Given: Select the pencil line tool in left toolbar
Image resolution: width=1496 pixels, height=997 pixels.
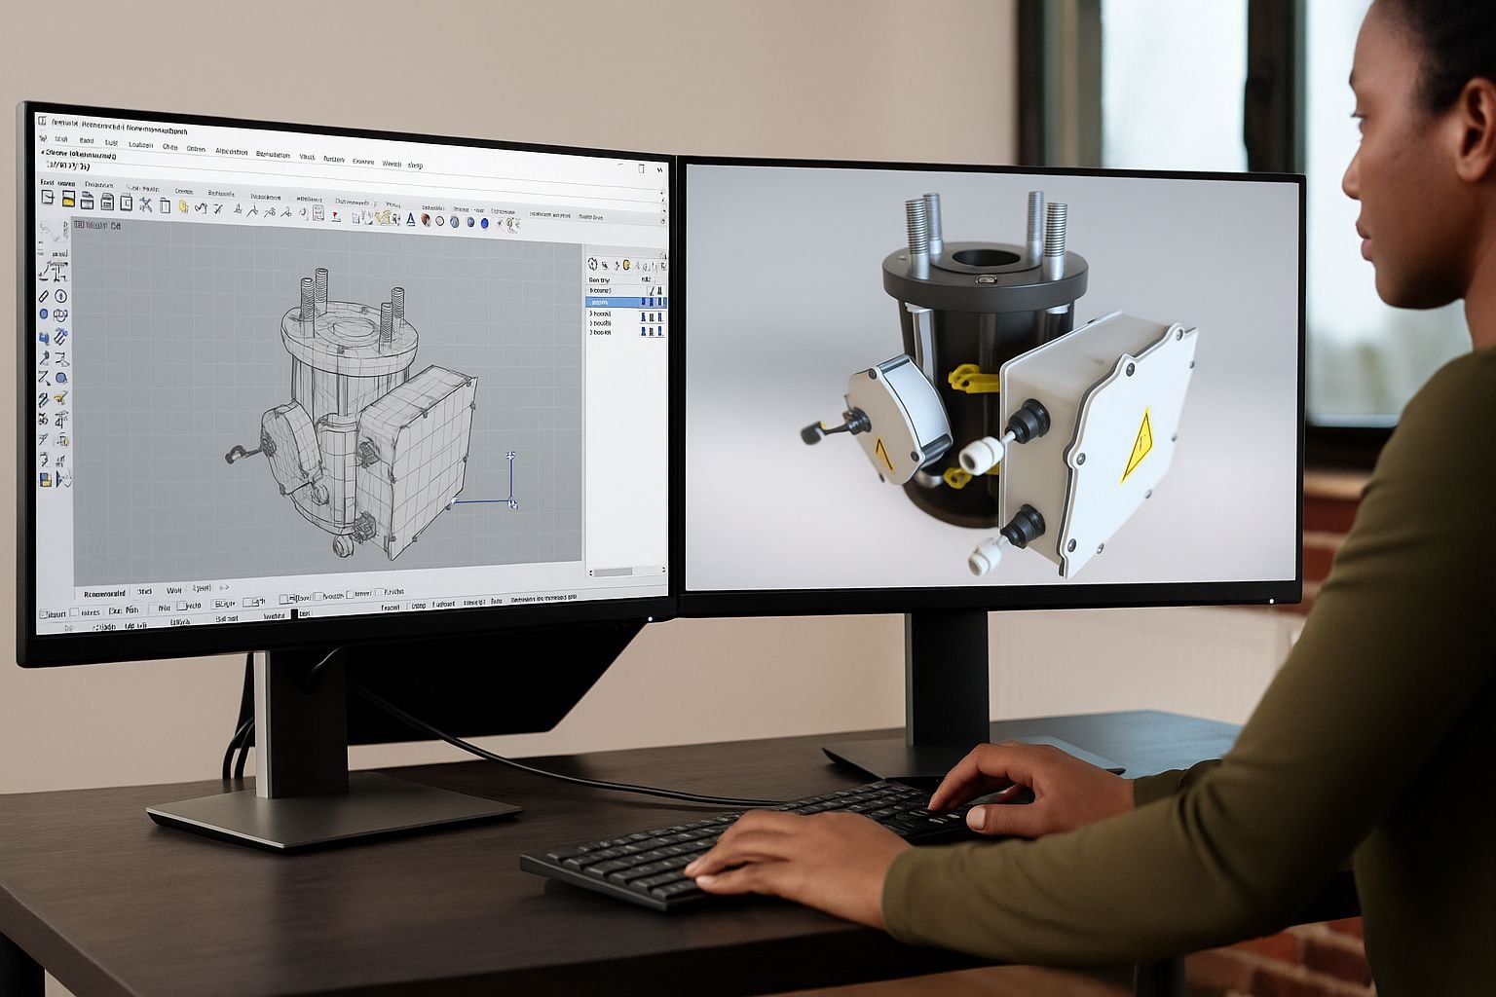Looking at the screenshot, I should coord(44,296).
